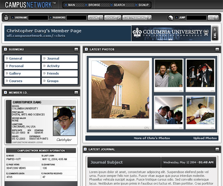Click the padlock icon beside Username

pyautogui.click(x=6, y=17)
